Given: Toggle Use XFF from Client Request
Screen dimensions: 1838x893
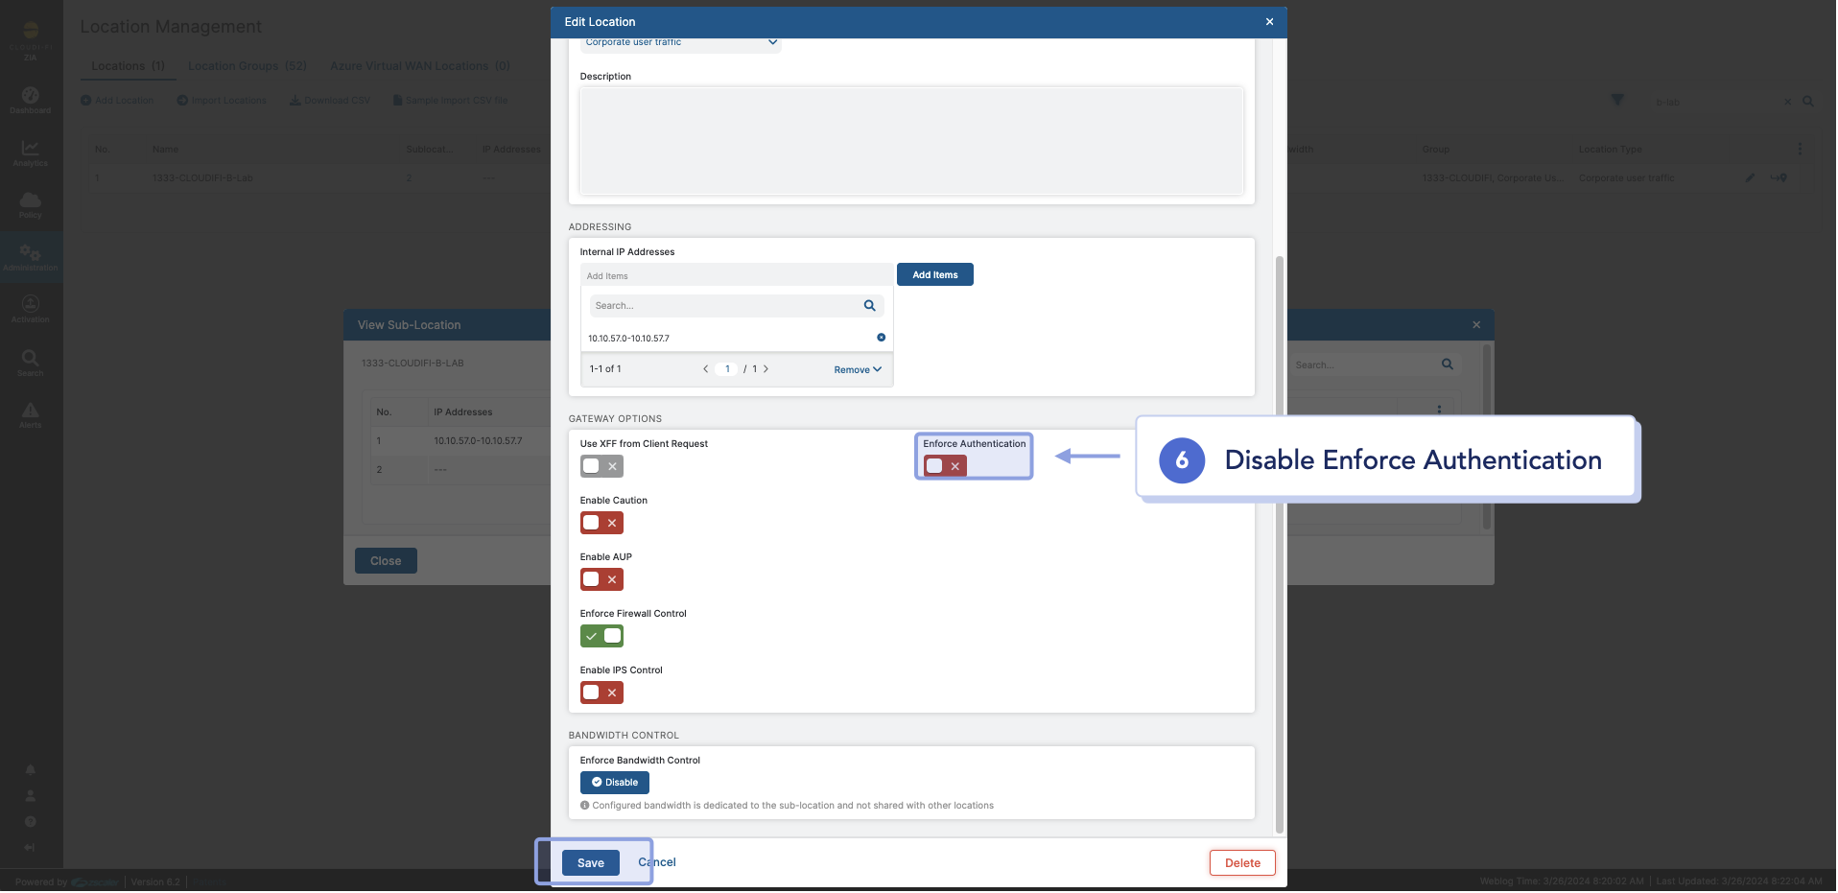Looking at the screenshot, I should tap(601, 466).
